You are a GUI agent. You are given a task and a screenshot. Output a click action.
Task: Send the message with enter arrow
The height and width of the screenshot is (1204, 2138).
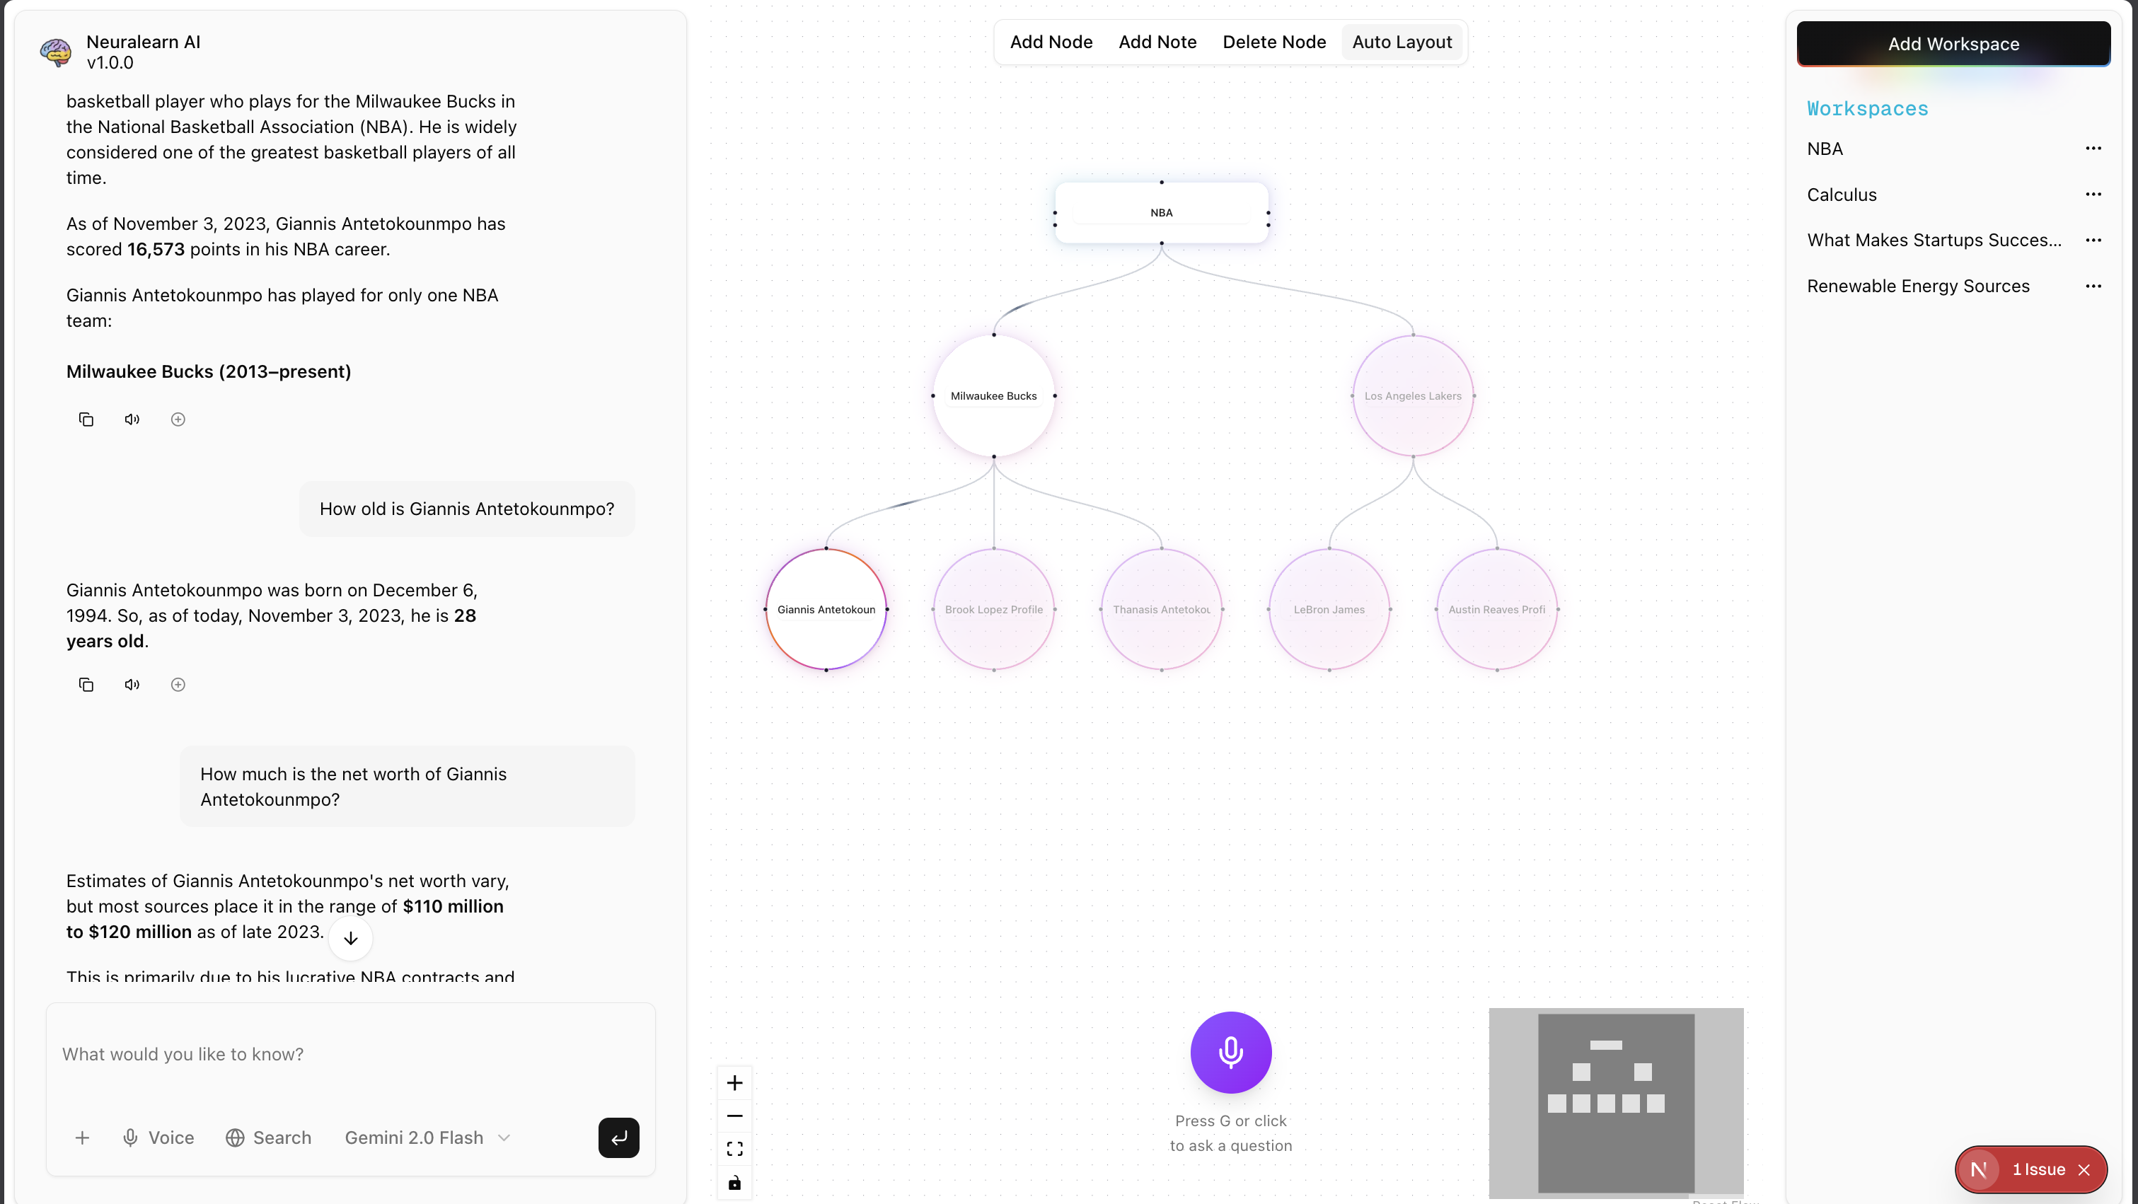pos(618,1138)
